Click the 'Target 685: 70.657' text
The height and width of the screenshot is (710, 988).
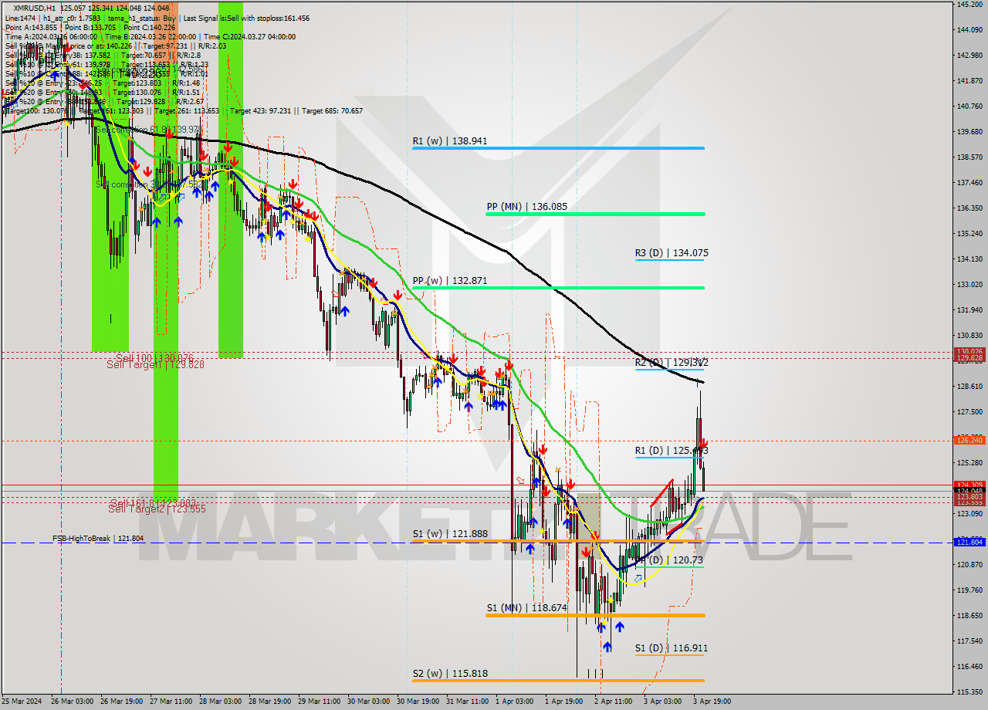tap(333, 110)
